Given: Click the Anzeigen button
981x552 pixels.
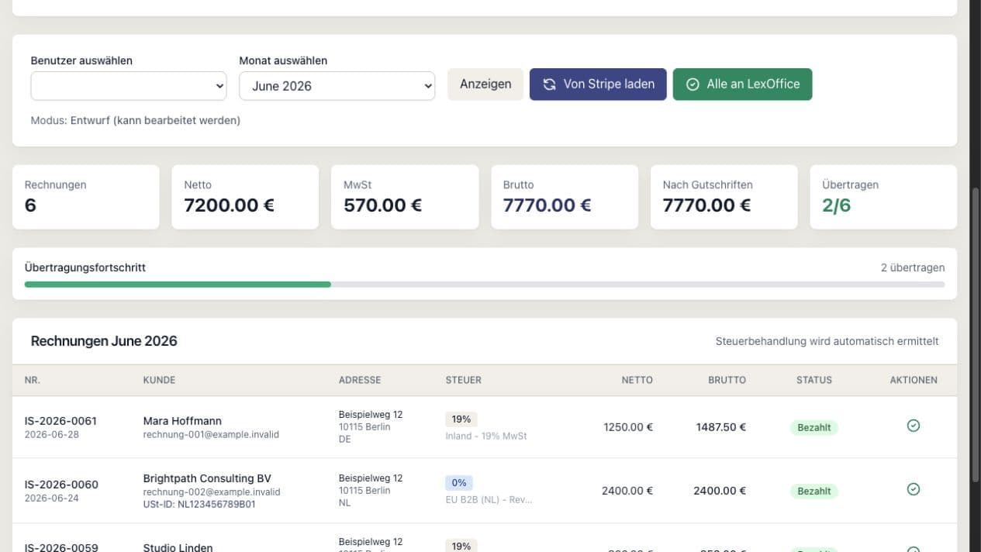Looking at the screenshot, I should 485,84.
